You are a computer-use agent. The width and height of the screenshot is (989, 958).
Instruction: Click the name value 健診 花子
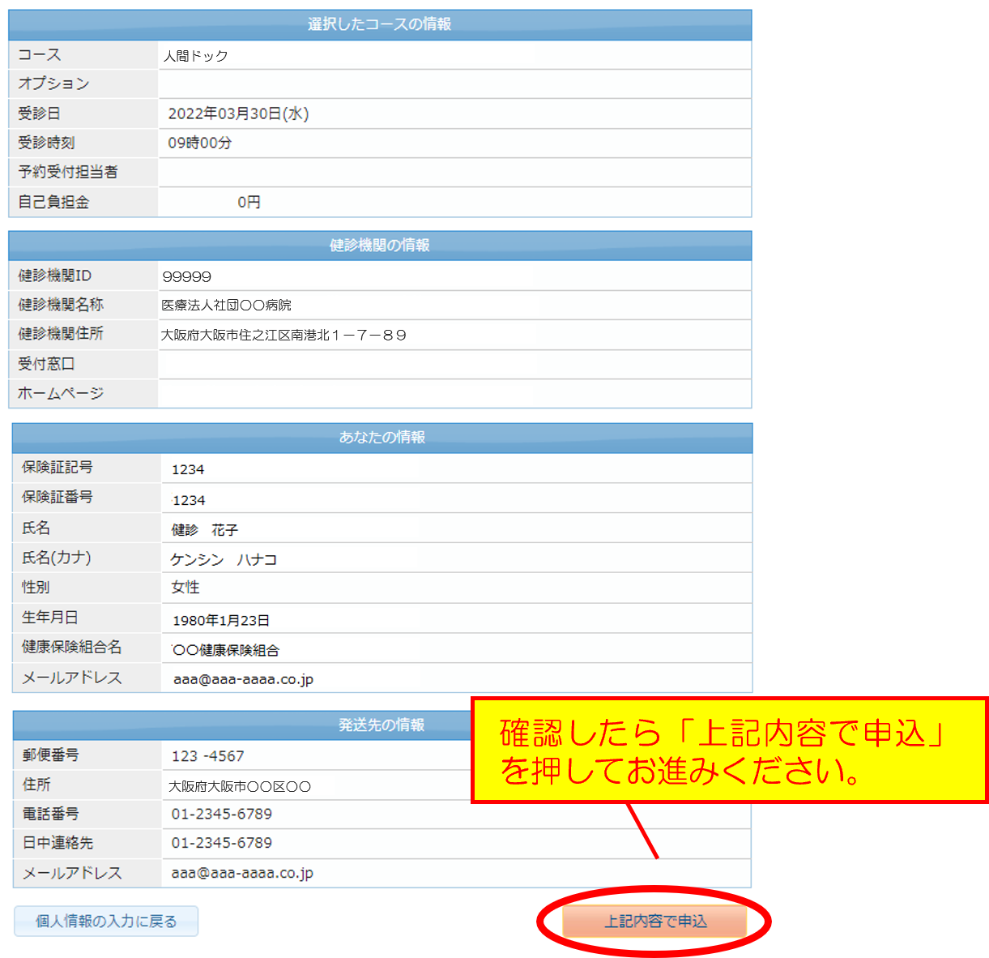tap(204, 530)
